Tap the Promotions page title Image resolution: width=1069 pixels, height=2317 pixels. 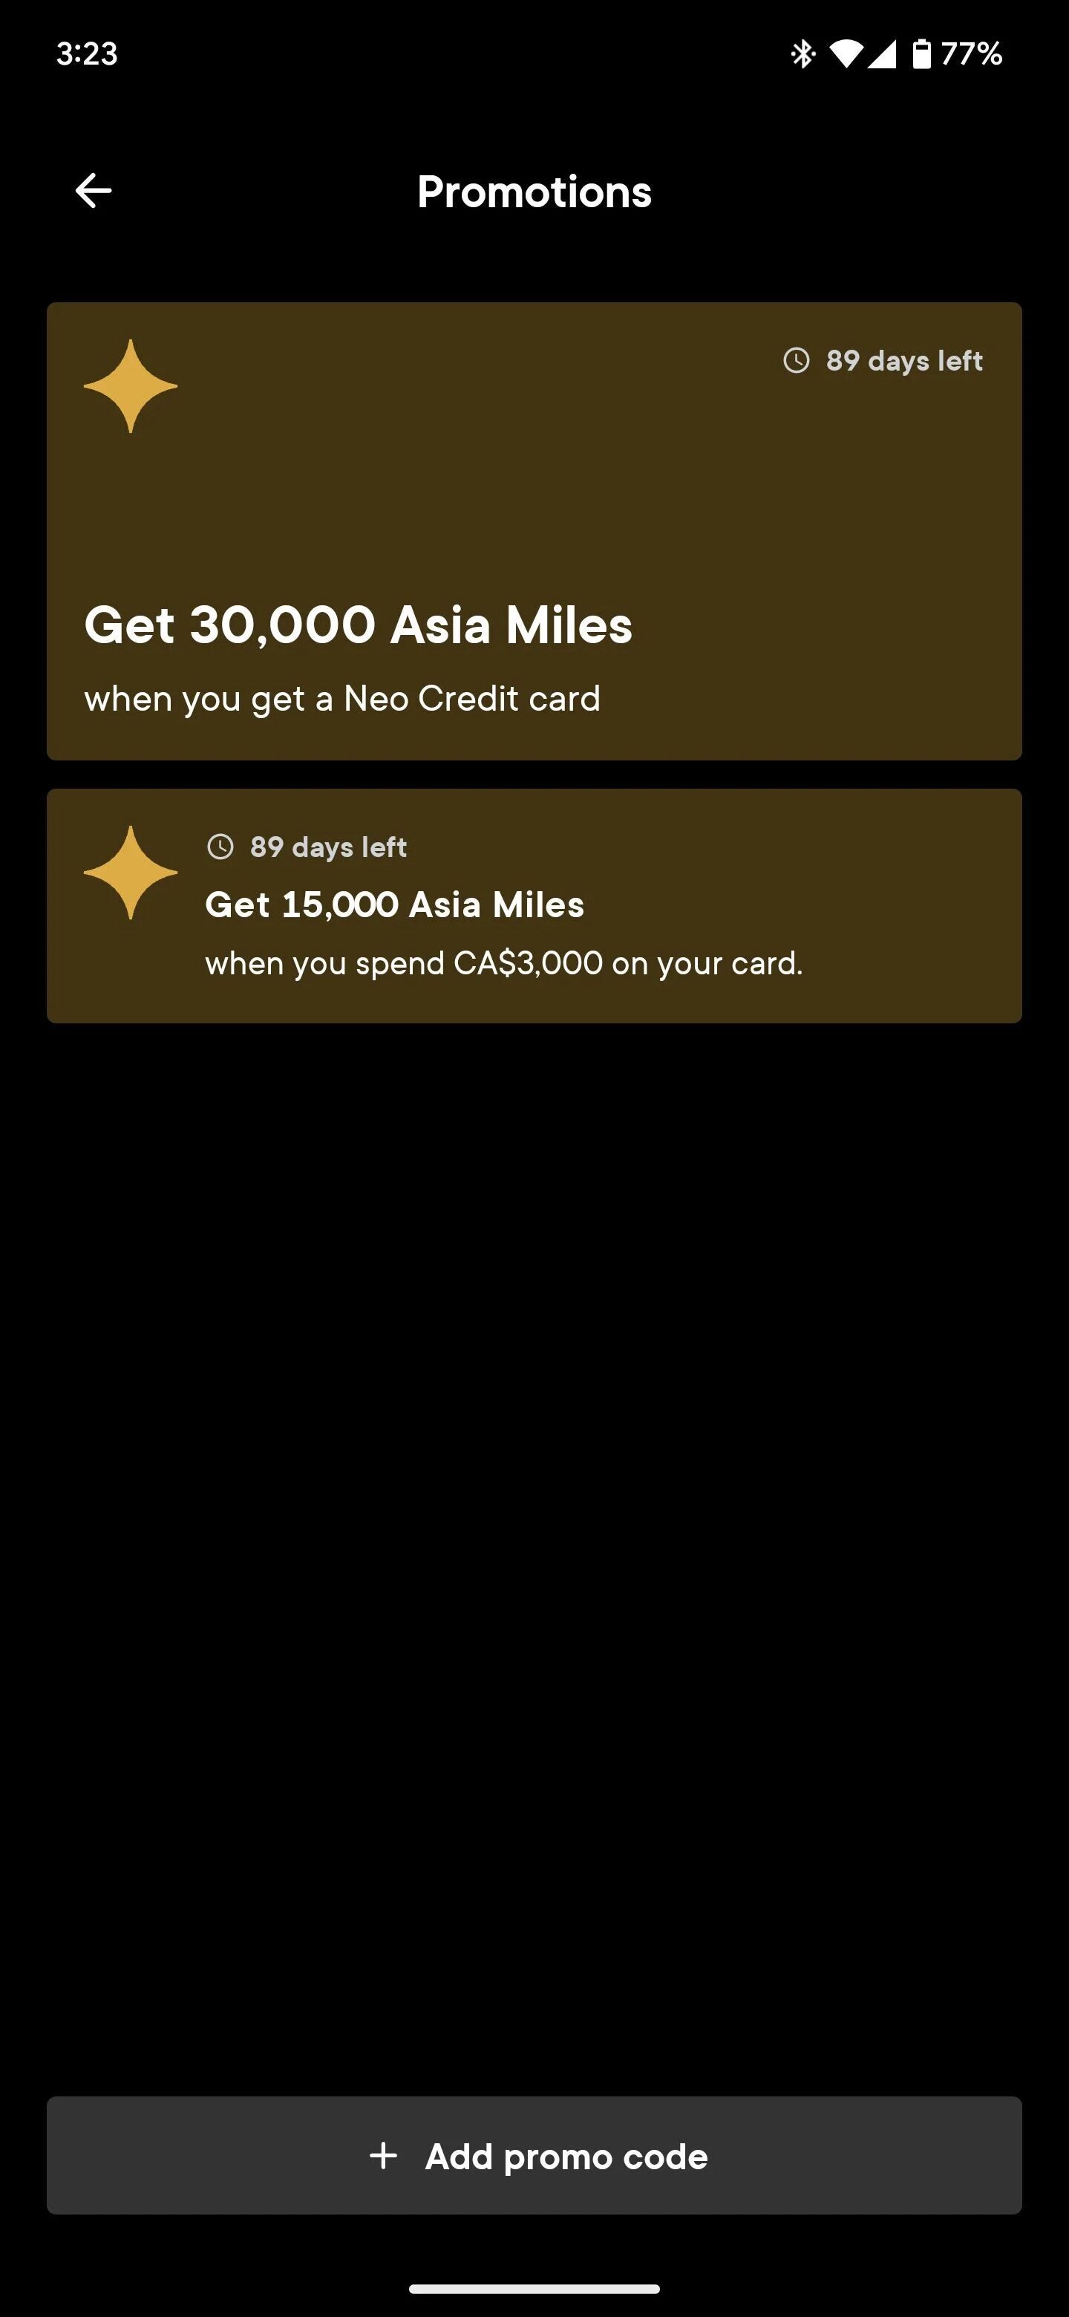[x=534, y=192]
